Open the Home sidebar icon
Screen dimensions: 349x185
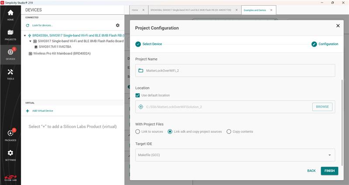click(x=10, y=15)
